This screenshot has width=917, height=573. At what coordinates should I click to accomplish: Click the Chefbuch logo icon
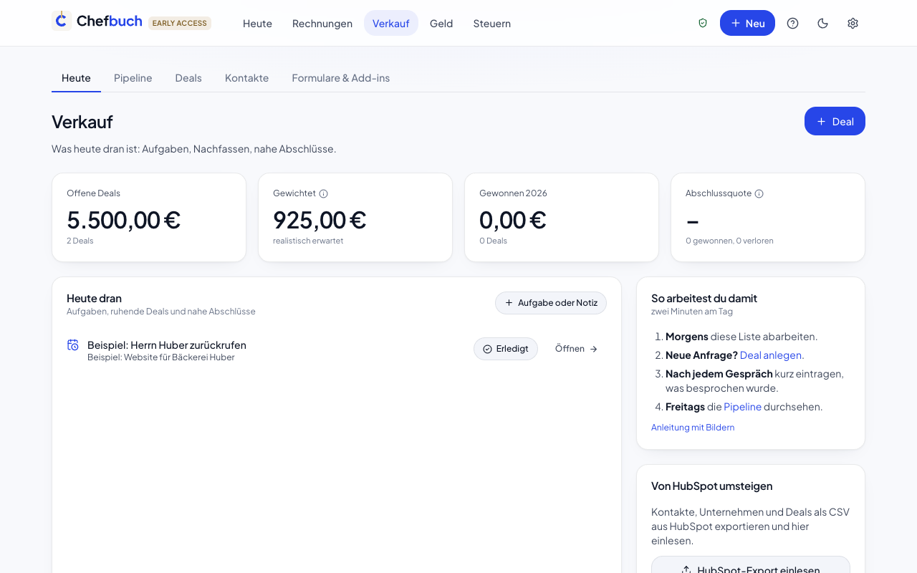[62, 21]
